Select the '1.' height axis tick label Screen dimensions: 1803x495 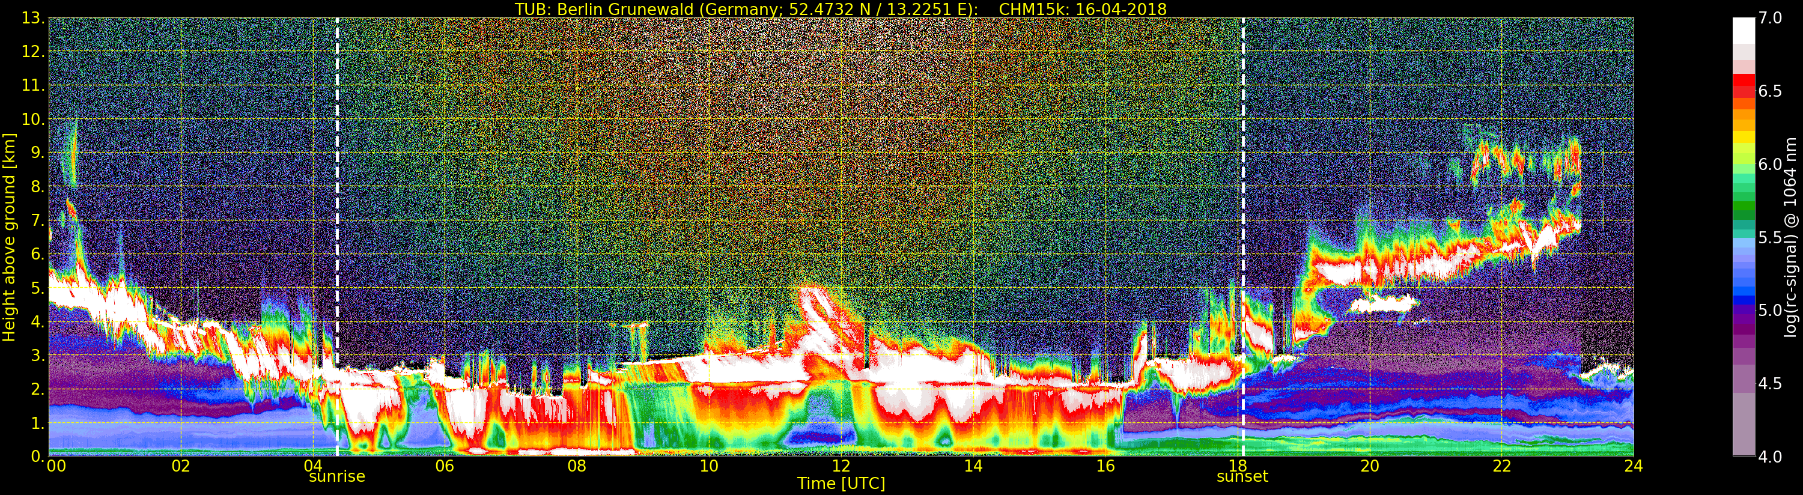[37, 423]
